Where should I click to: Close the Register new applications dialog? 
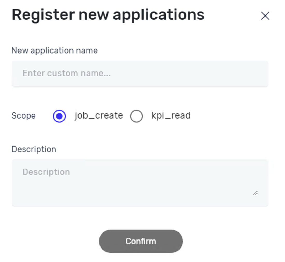coord(265,16)
